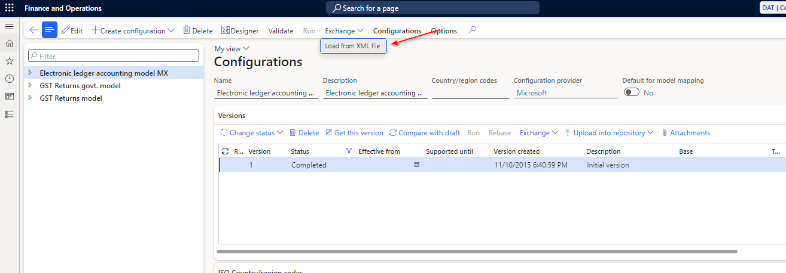This screenshot has height=273, width=786.
Task: Sort by Effective from column header
Action: [379, 151]
